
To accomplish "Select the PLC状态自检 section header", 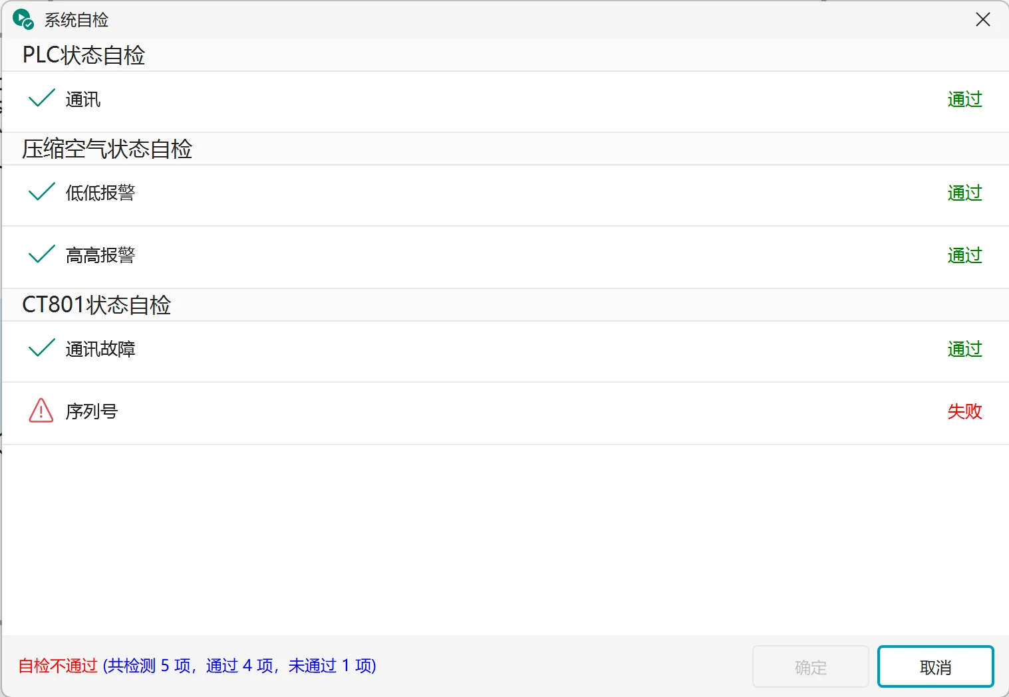I will pyautogui.click(x=84, y=54).
